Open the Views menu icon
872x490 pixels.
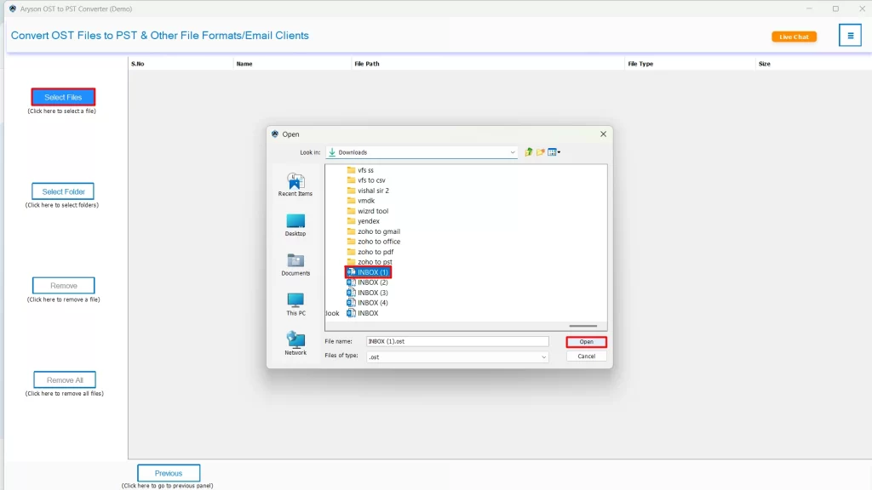coord(552,152)
